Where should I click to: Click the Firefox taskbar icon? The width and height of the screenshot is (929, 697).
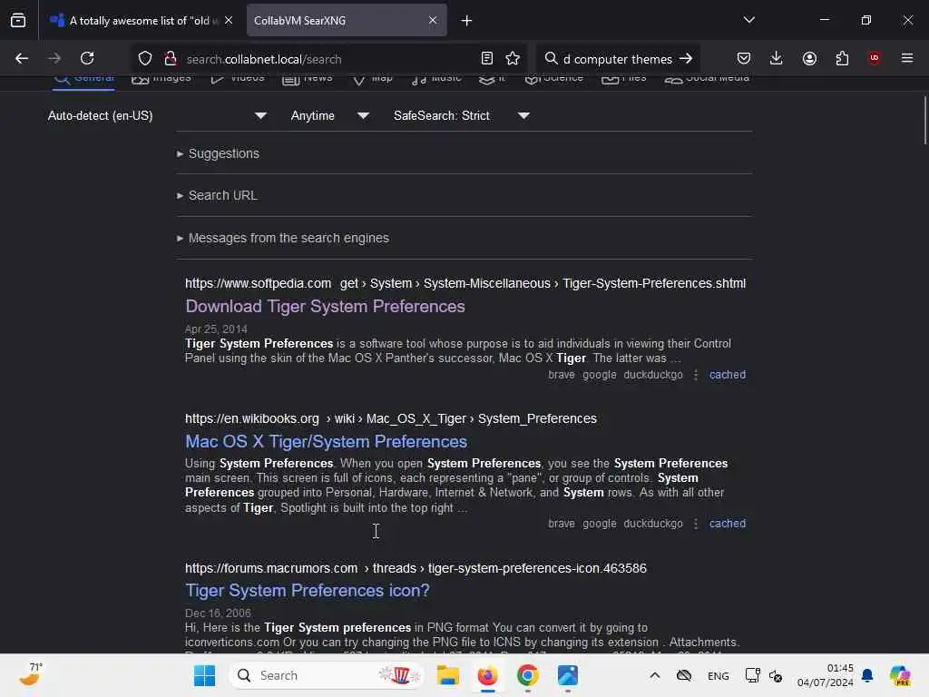click(487, 675)
